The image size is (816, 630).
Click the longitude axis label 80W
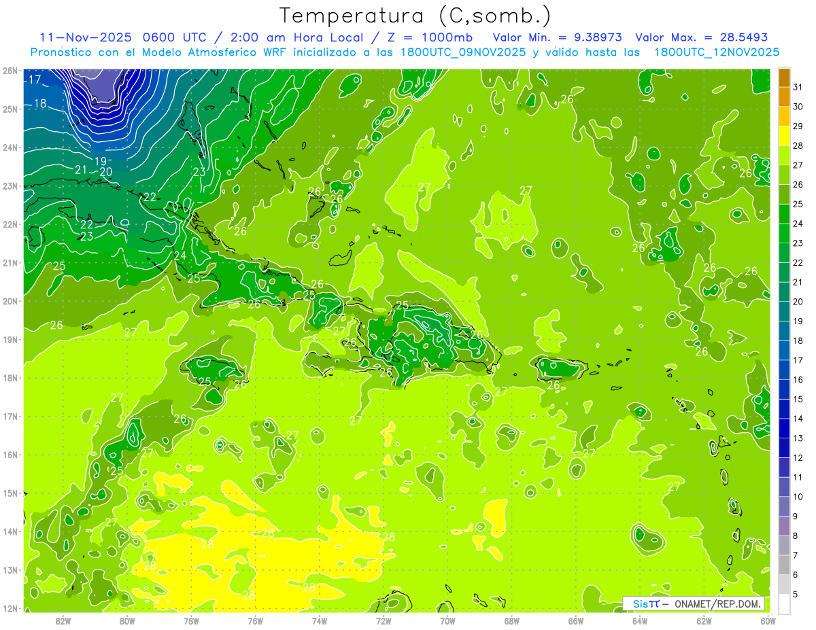click(x=127, y=620)
